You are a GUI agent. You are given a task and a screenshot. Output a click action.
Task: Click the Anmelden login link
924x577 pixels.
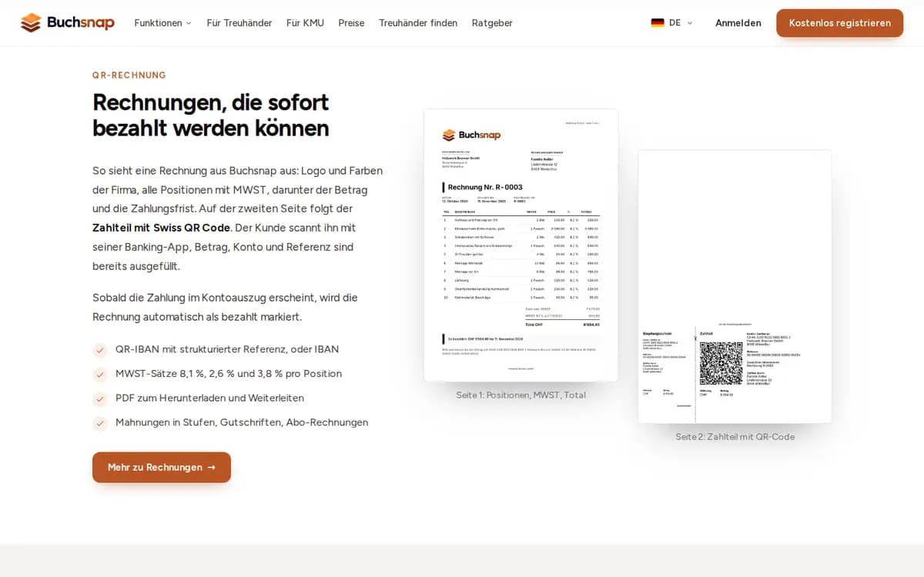738,23
